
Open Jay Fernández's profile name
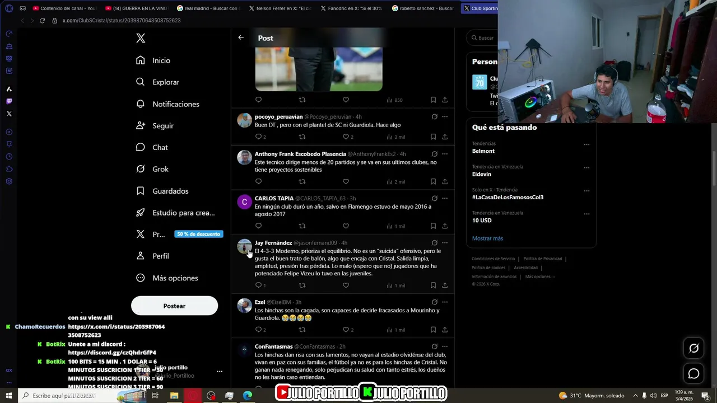coord(273,243)
